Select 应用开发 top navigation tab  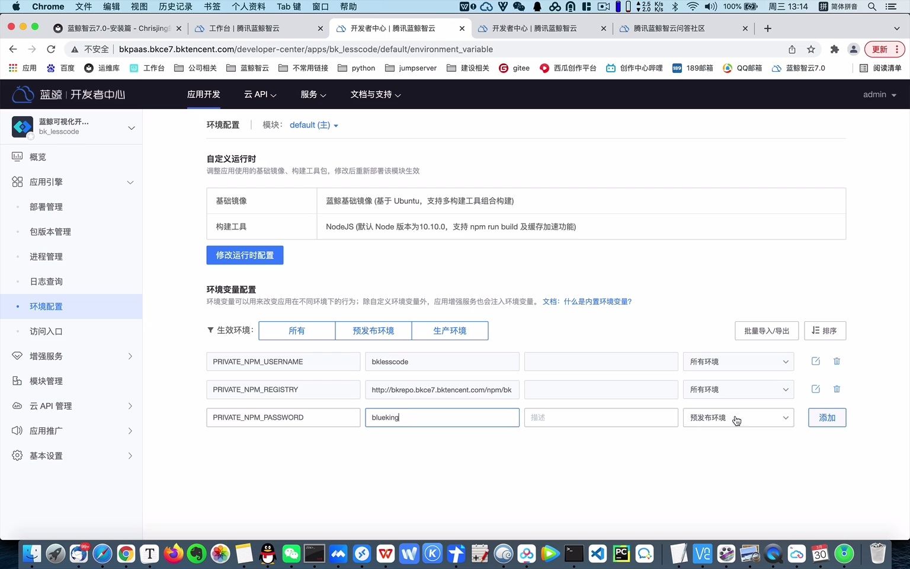pyautogui.click(x=203, y=94)
